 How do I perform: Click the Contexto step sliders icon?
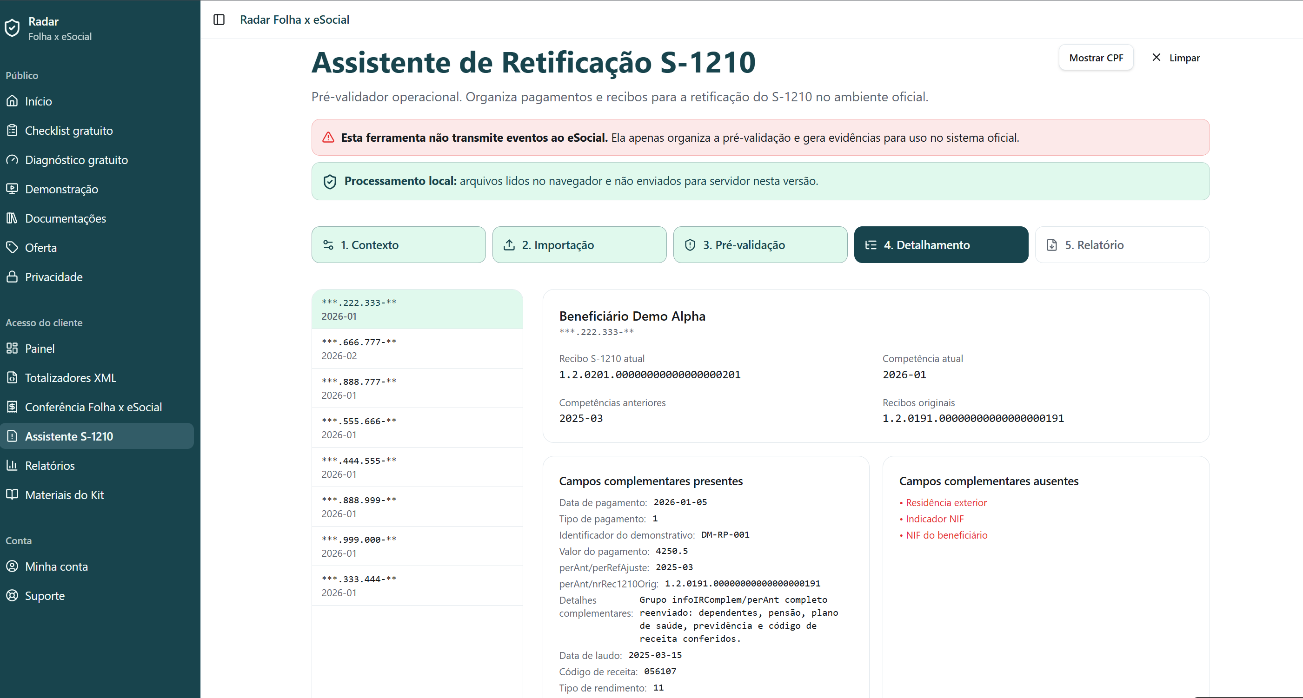tap(328, 245)
